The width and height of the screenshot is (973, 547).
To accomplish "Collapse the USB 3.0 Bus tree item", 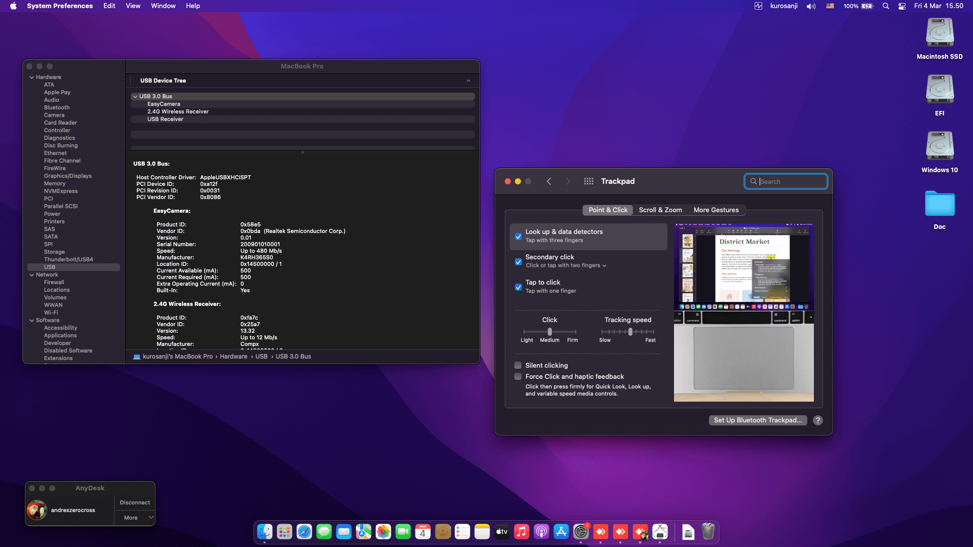I will 135,96.
